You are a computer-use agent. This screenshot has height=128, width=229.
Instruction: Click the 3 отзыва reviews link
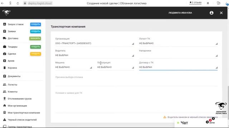point(195,2)
